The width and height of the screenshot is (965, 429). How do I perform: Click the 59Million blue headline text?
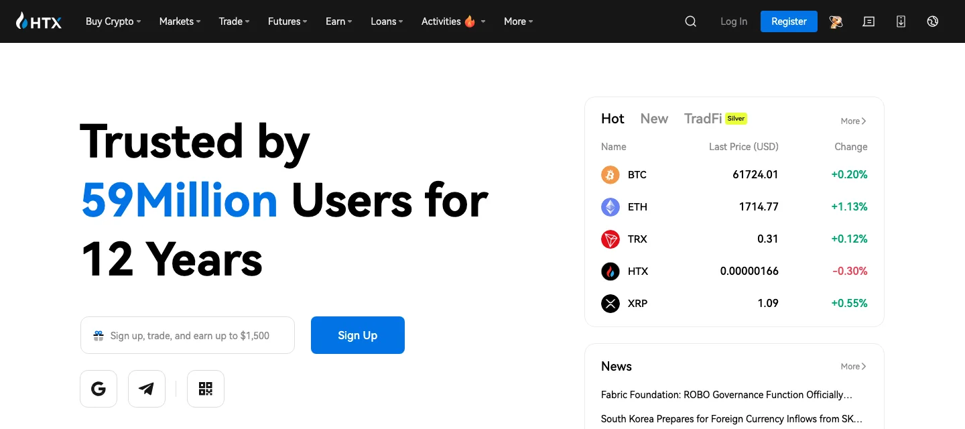[180, 200]
